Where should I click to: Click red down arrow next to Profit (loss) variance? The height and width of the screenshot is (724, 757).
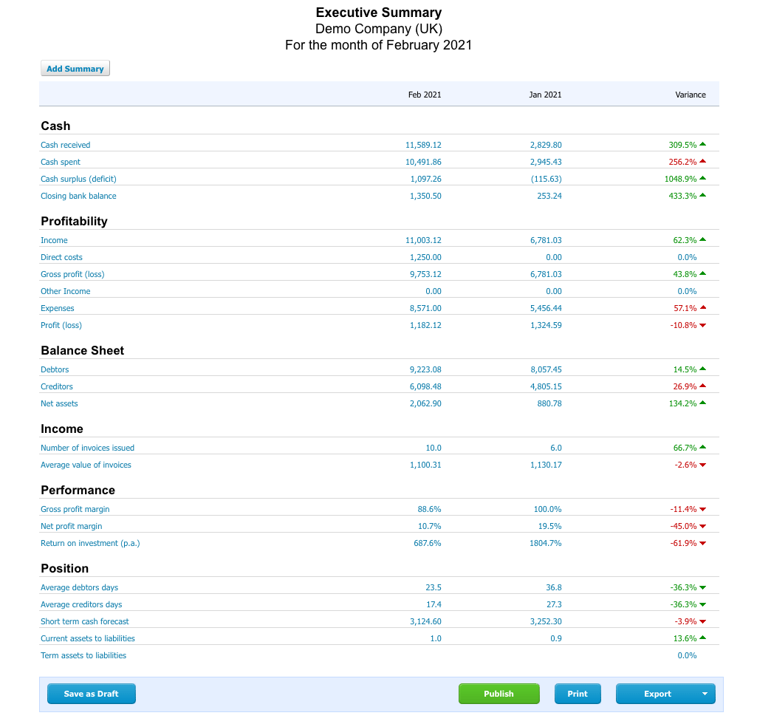(x=702, y=326)
